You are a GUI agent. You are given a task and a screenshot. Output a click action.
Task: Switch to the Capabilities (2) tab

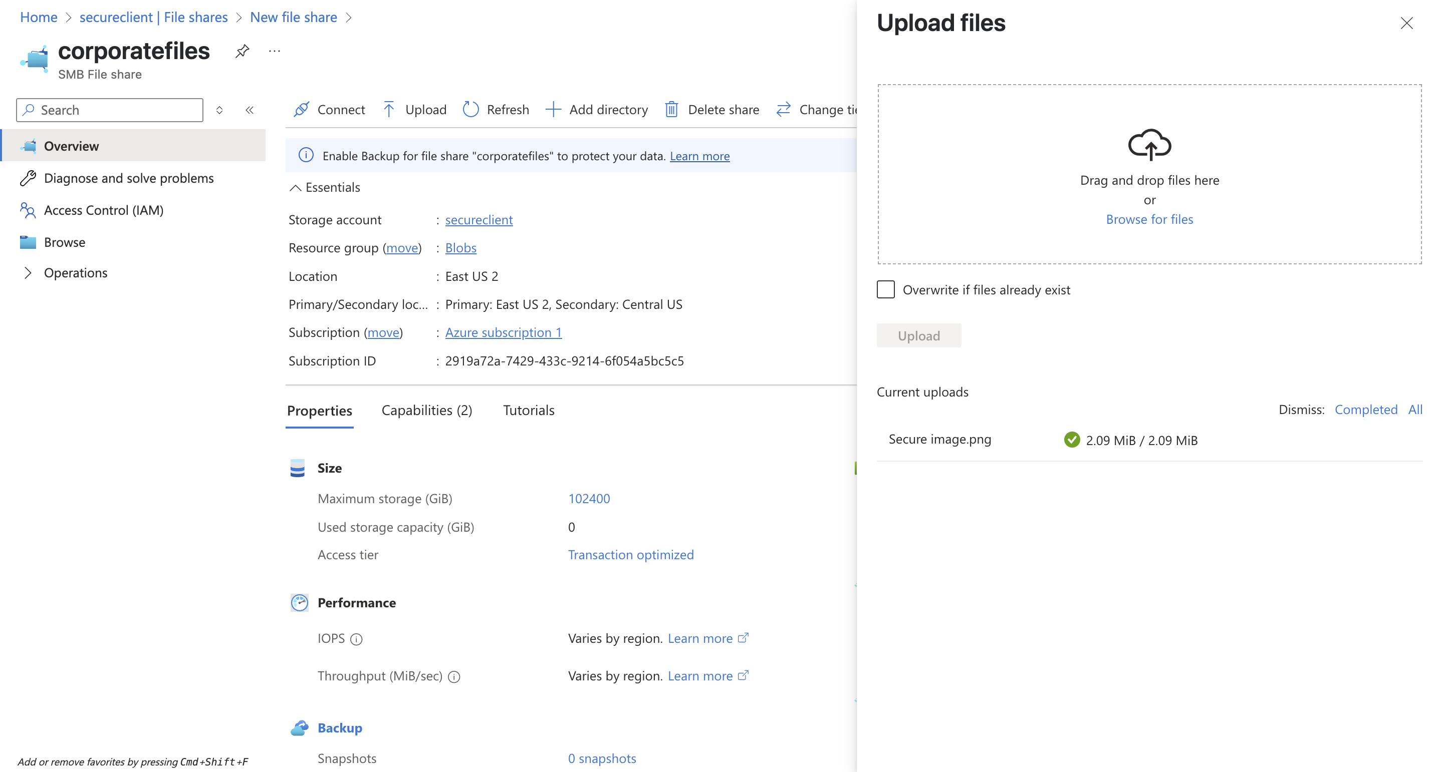(x=426, y=411)
